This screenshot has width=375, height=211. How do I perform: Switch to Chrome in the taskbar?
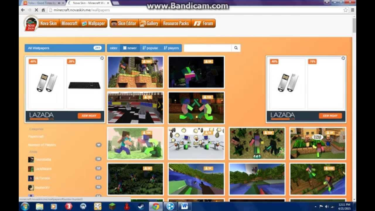coord(156,206)
